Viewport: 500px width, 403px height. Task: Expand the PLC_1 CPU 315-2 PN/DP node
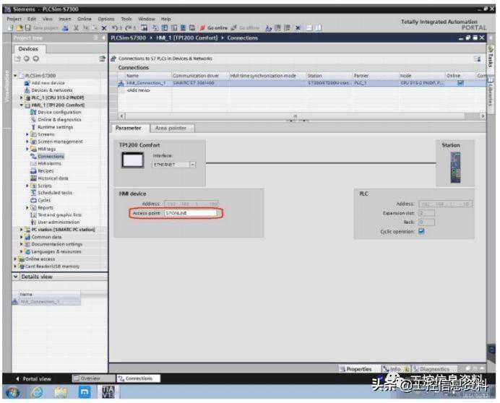(x=22, y=97)
